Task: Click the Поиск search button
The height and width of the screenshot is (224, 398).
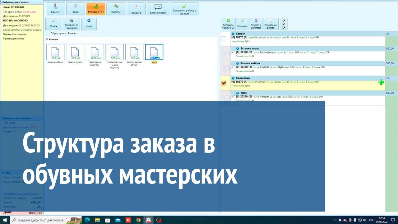Action: click(53, 24)
